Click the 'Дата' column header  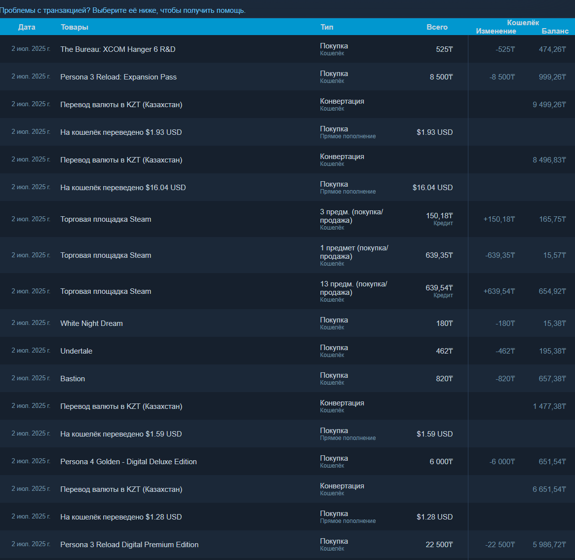[x=27, y=27]
